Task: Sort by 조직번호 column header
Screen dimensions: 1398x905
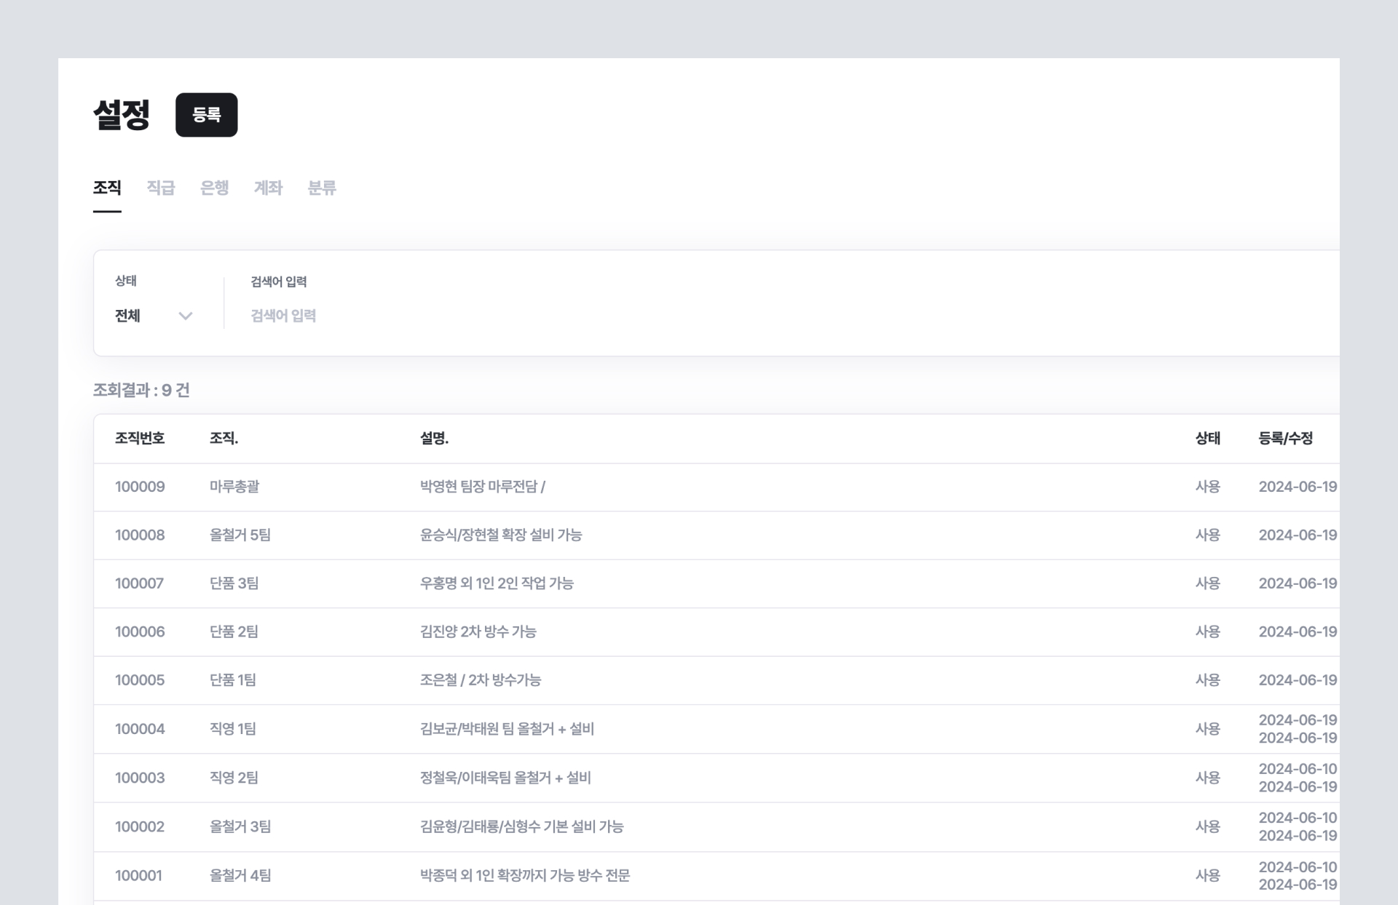Action: [x=140, y=438]
